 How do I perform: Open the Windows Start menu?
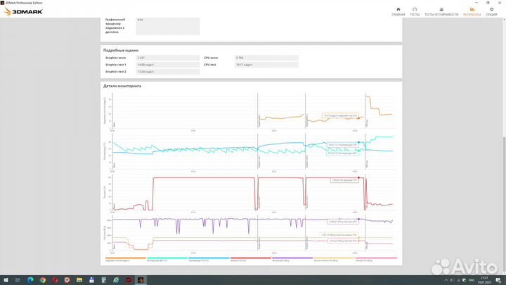pos(6,280)
